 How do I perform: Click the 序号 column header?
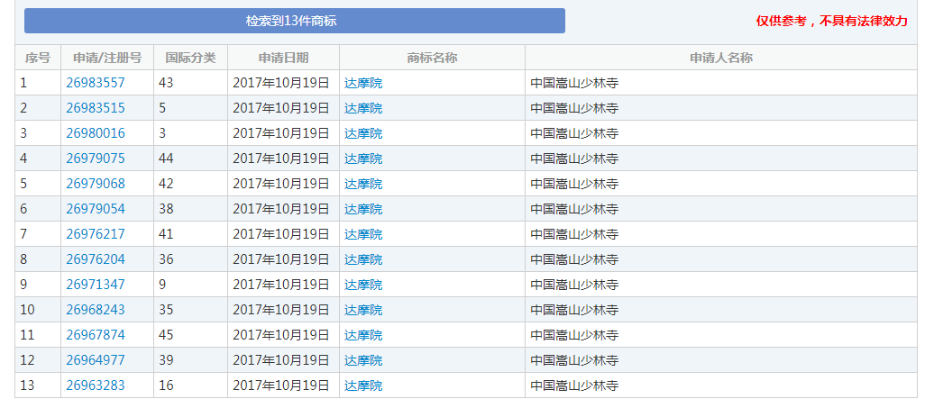(38, 58)
